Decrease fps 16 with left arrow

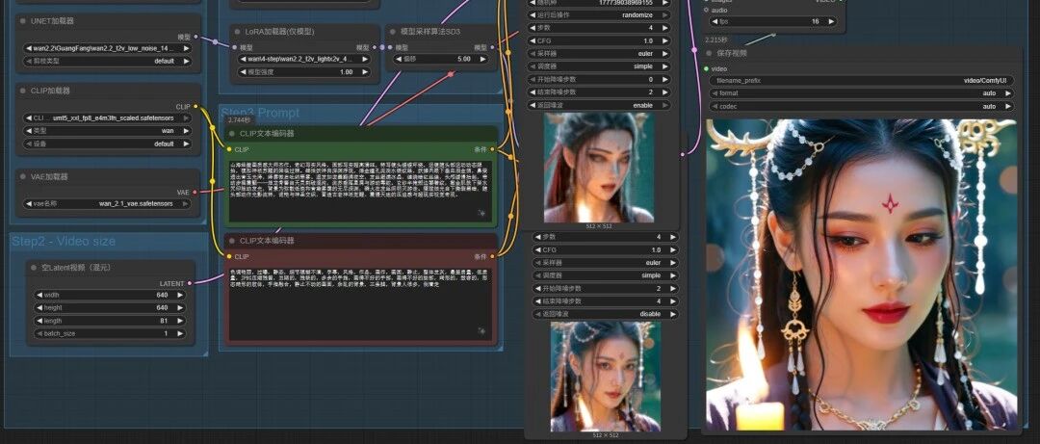pyautogui.click(x=715, y=21)
